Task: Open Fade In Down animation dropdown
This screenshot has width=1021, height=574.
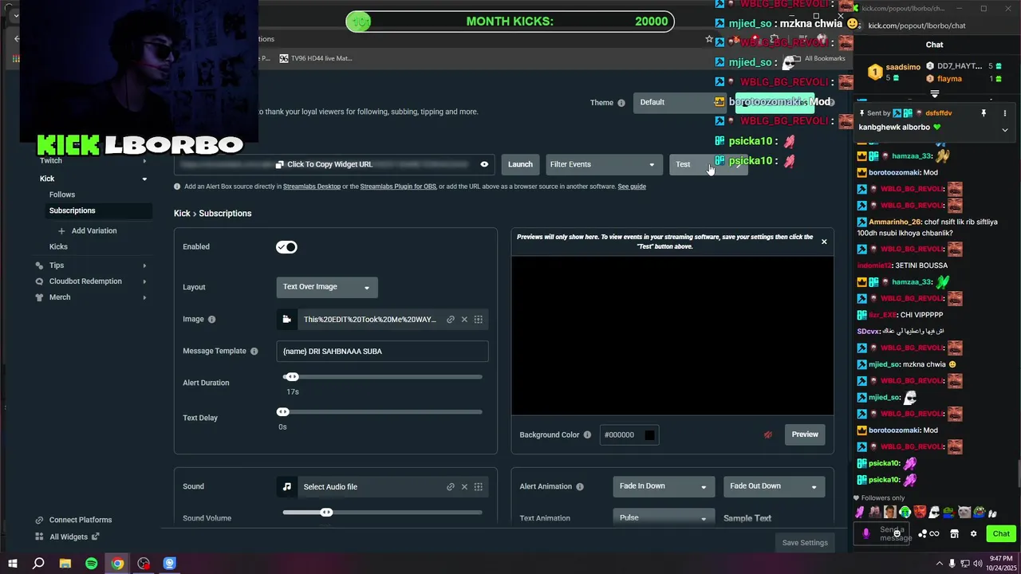Action: pos(663,486)
